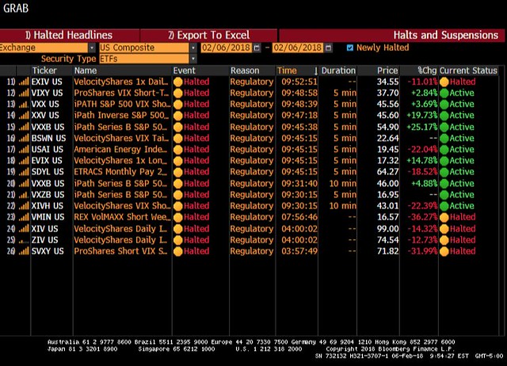Click the name iPATH S&P 500 VIX Sho...

(x=122, y=105)
